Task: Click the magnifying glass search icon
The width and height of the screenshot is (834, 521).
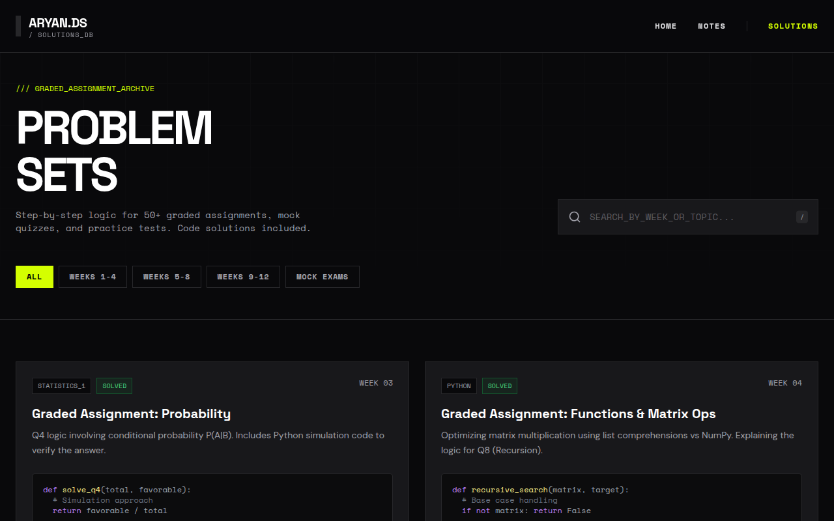Action: pos(574,217)
